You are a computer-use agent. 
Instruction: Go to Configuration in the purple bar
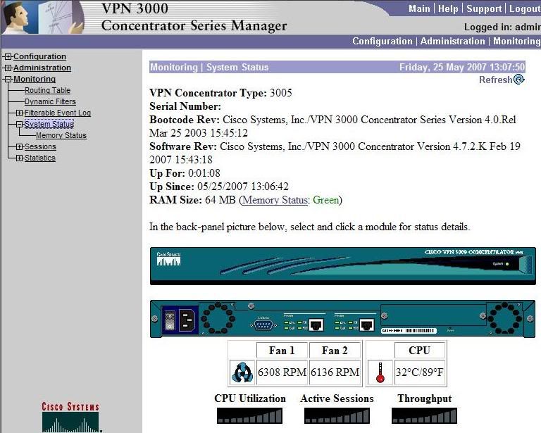pos(383,41)
